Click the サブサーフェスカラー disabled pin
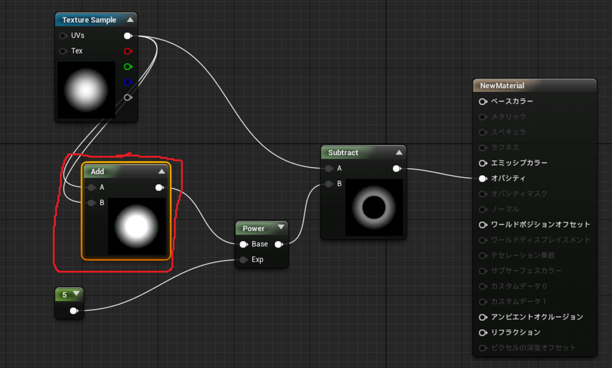This screenshot has height=368, width=612. click(x=483, y=271)
